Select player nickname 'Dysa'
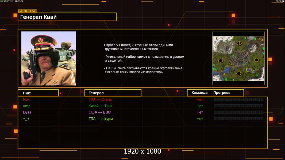285x160 pixels. 27,112
